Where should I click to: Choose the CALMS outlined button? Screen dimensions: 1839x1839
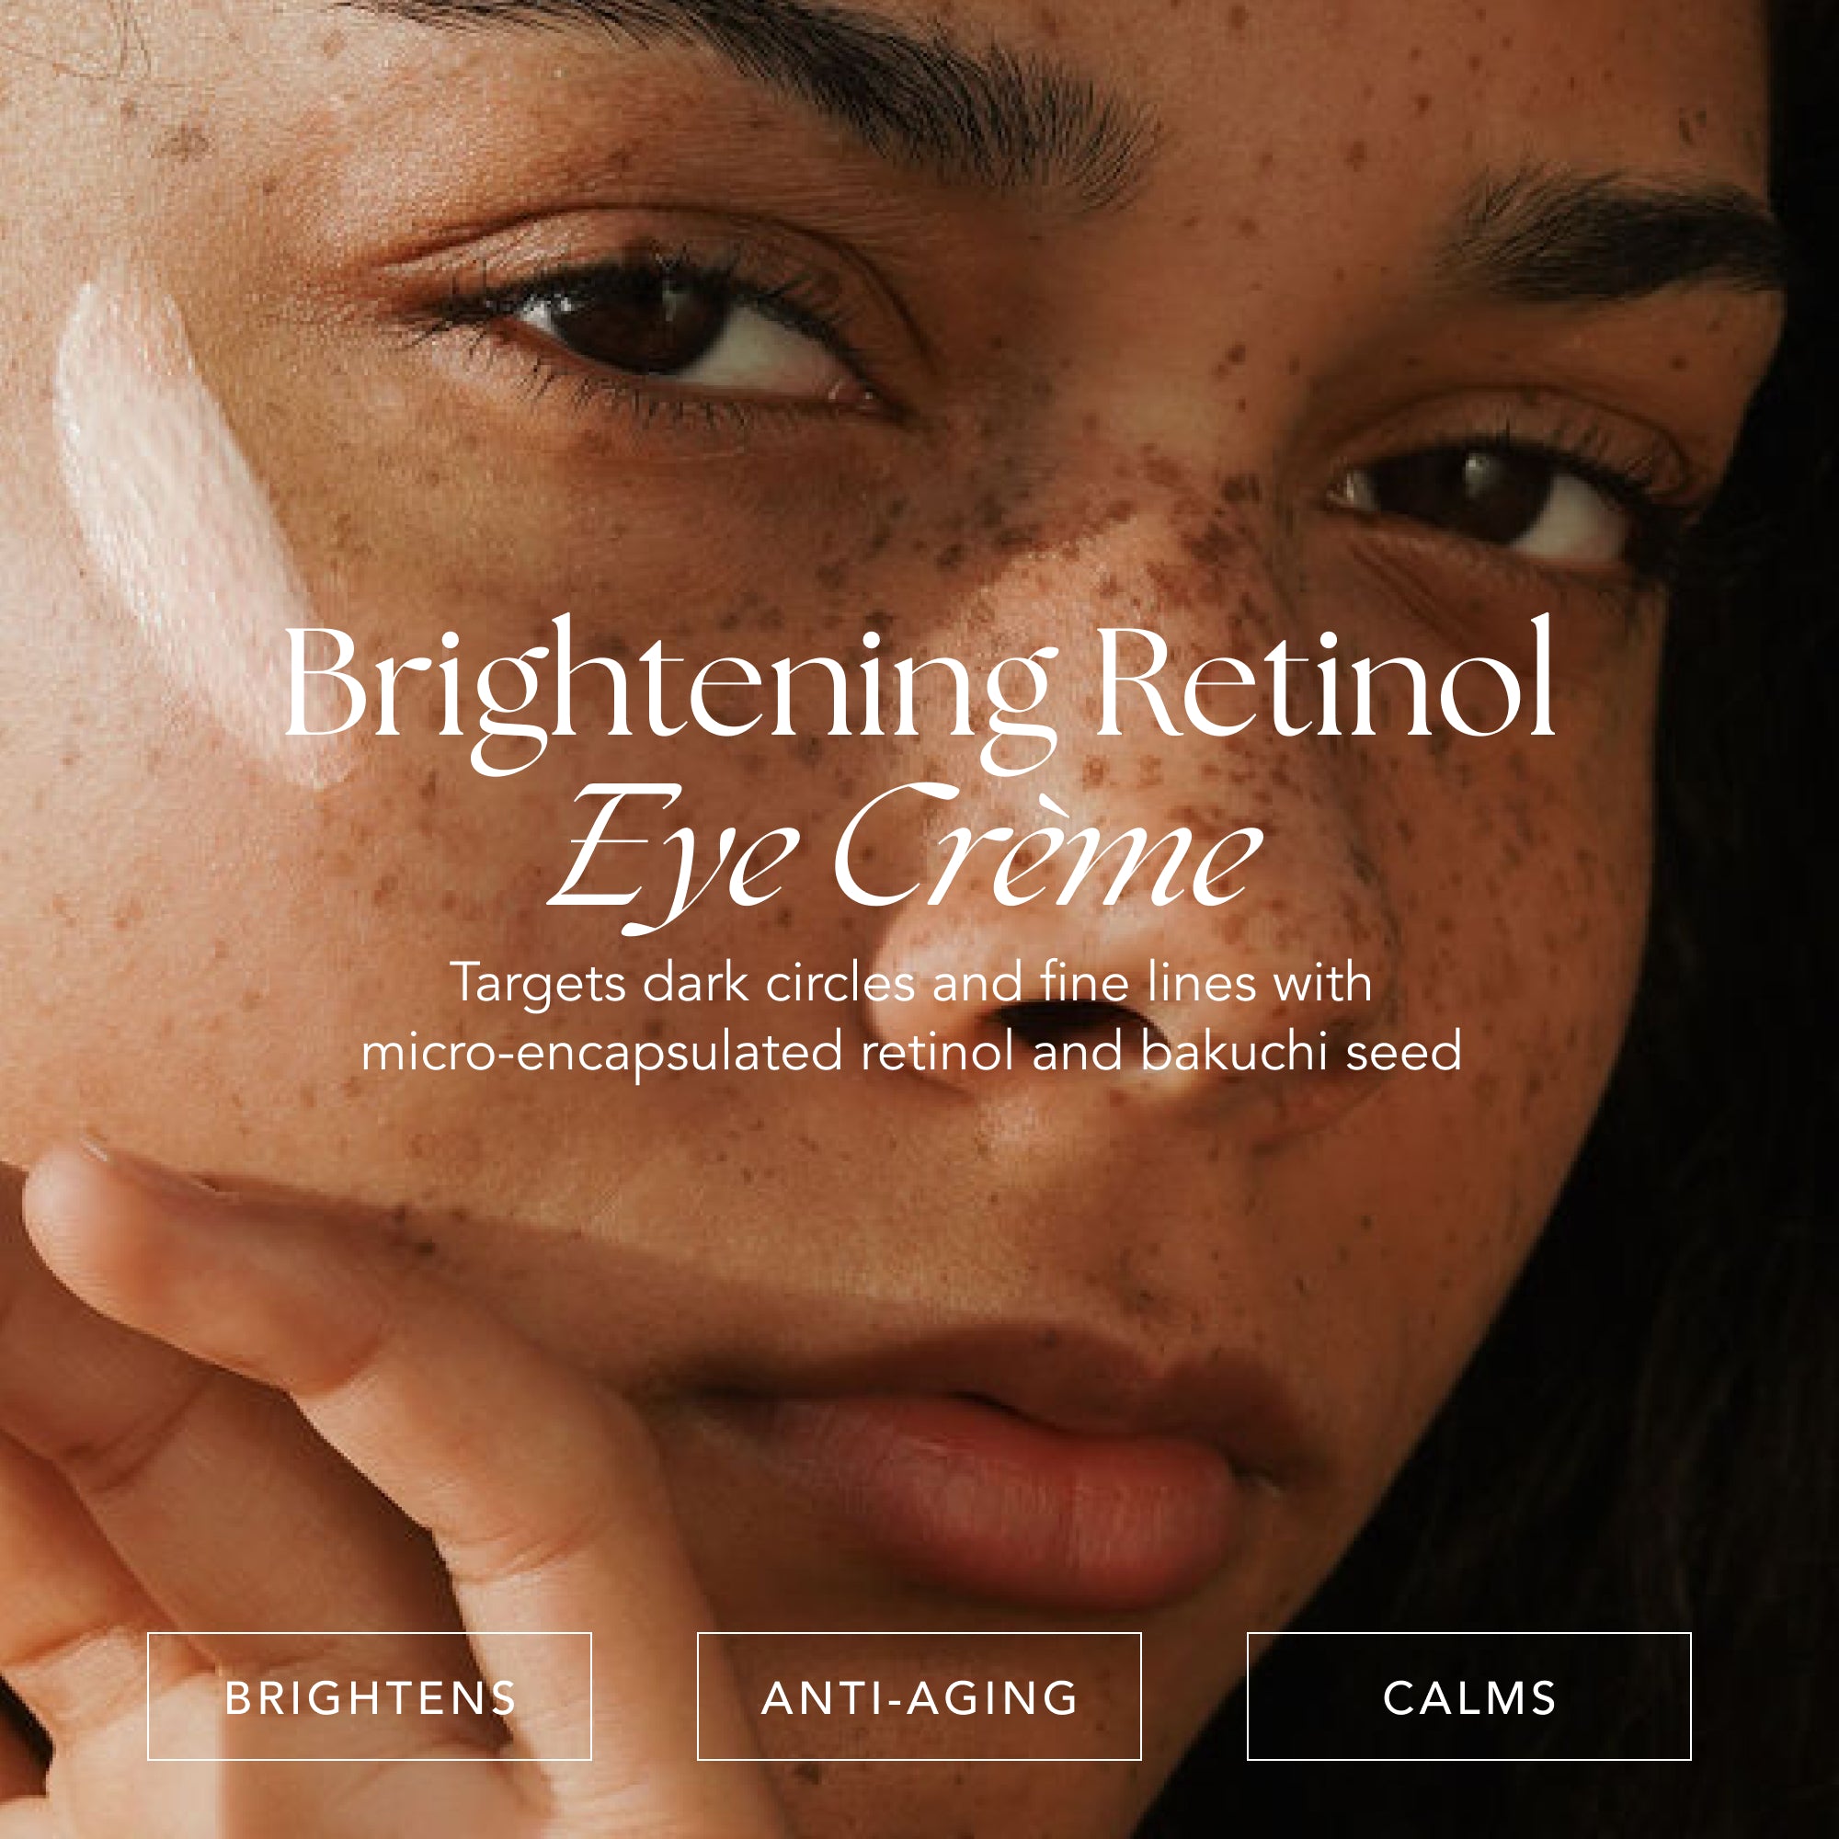[1469, 1697]
